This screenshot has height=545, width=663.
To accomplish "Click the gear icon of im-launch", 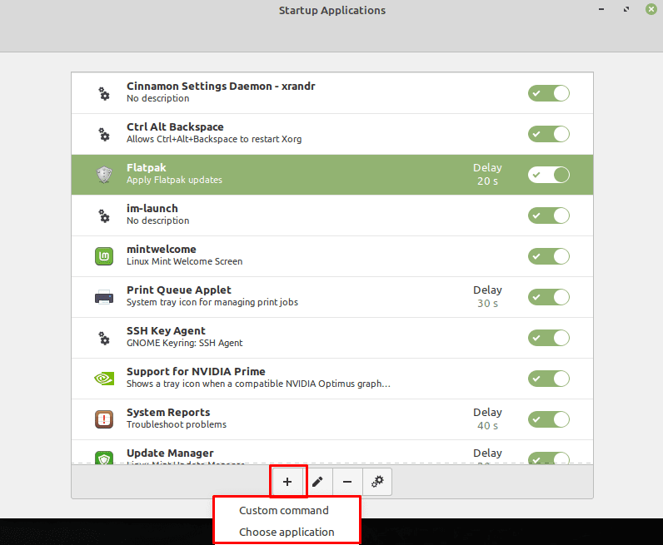I will 104,216.
